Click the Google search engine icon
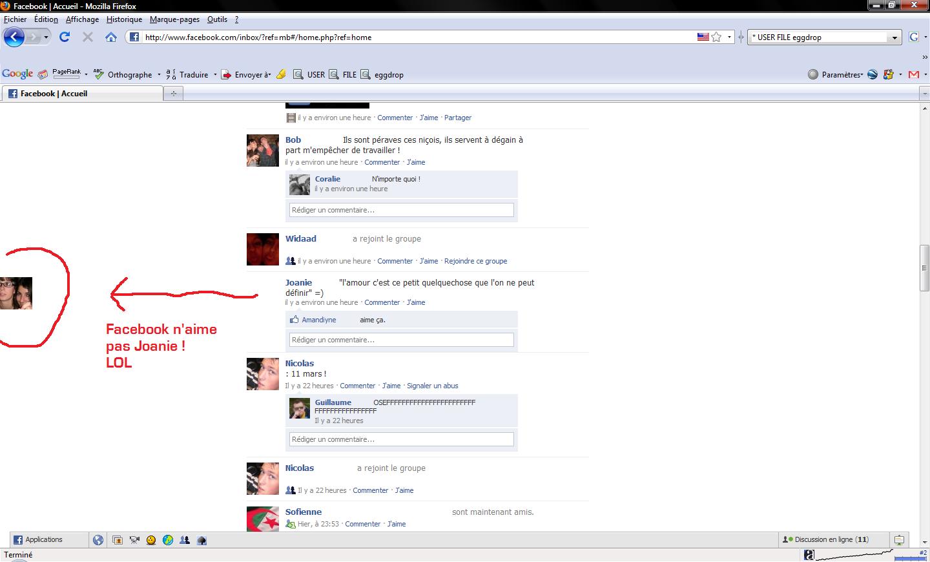 (913, 37)
